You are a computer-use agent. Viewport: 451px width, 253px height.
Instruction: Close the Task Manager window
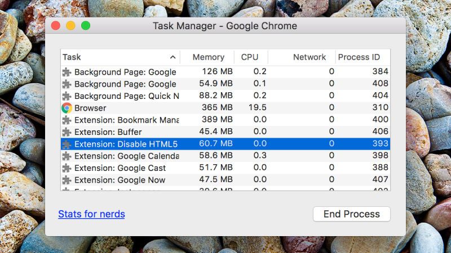click(x=56, y=26)
